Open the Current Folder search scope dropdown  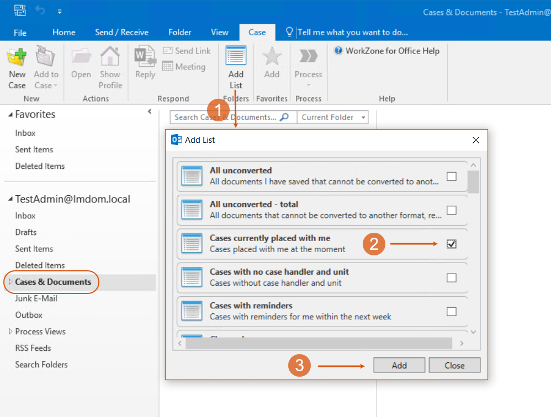(x=363, y=117)
